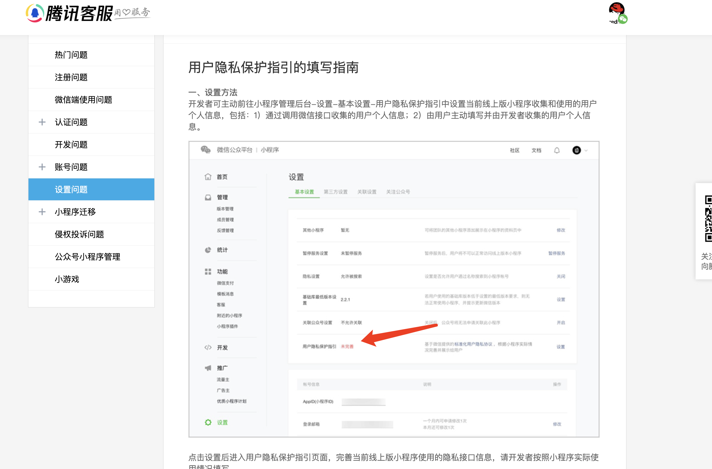This screenshot has height=469, width=712.
Task: Click the home icon beside 首页
Action: [x=208, y=177]
